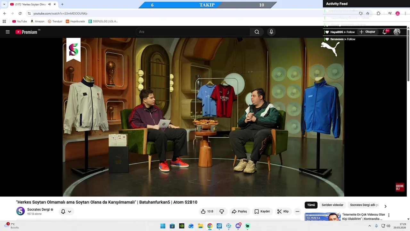This screenshot has height=231, width=410.
Task: Open weather widget showing 7°C
Action: [12, 226]
